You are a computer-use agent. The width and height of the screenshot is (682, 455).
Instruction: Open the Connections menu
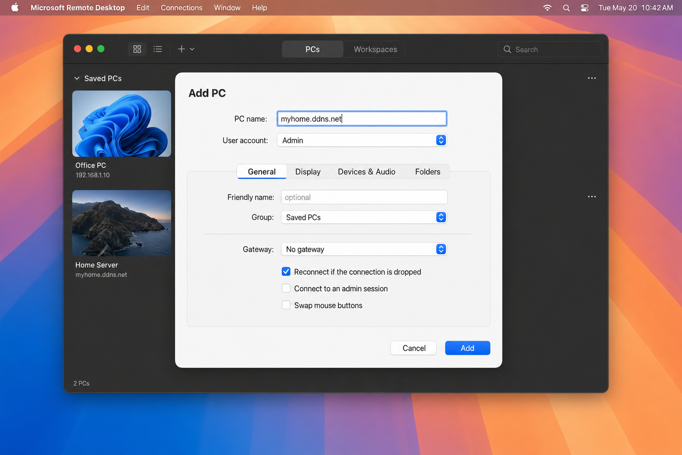click(182, 8)
